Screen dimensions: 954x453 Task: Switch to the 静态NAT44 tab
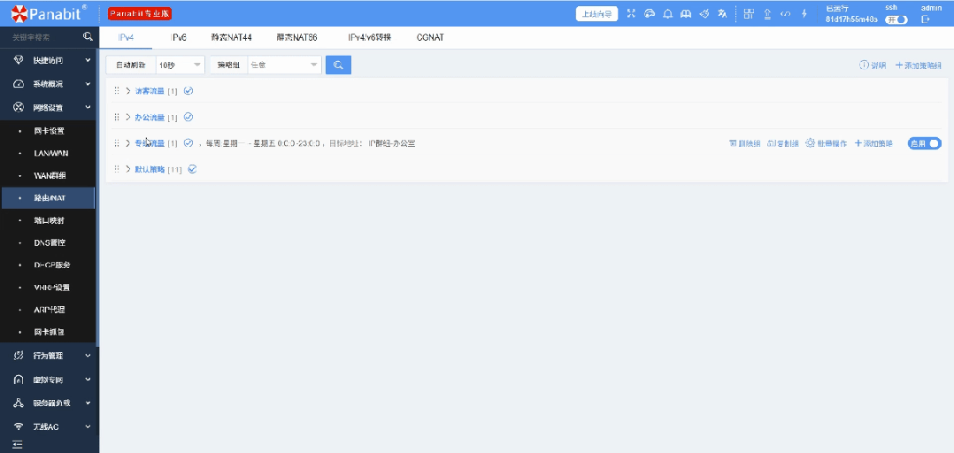pyautogui.click(x=231, y=38)
